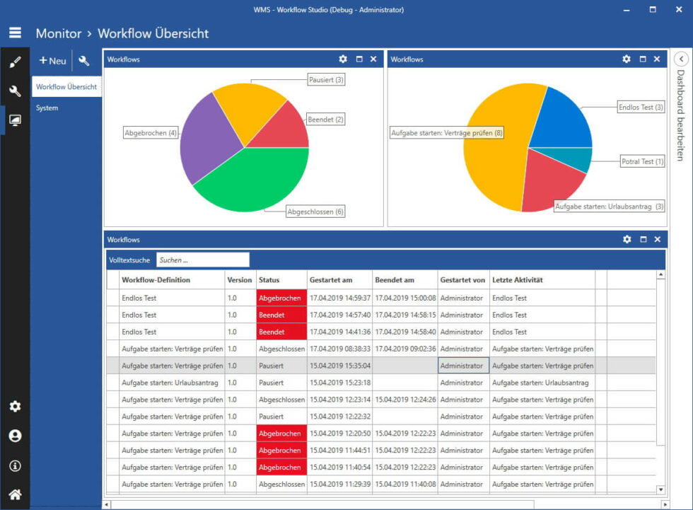Select the Monitor section icon in the sidebar

[x=16, y=120]
